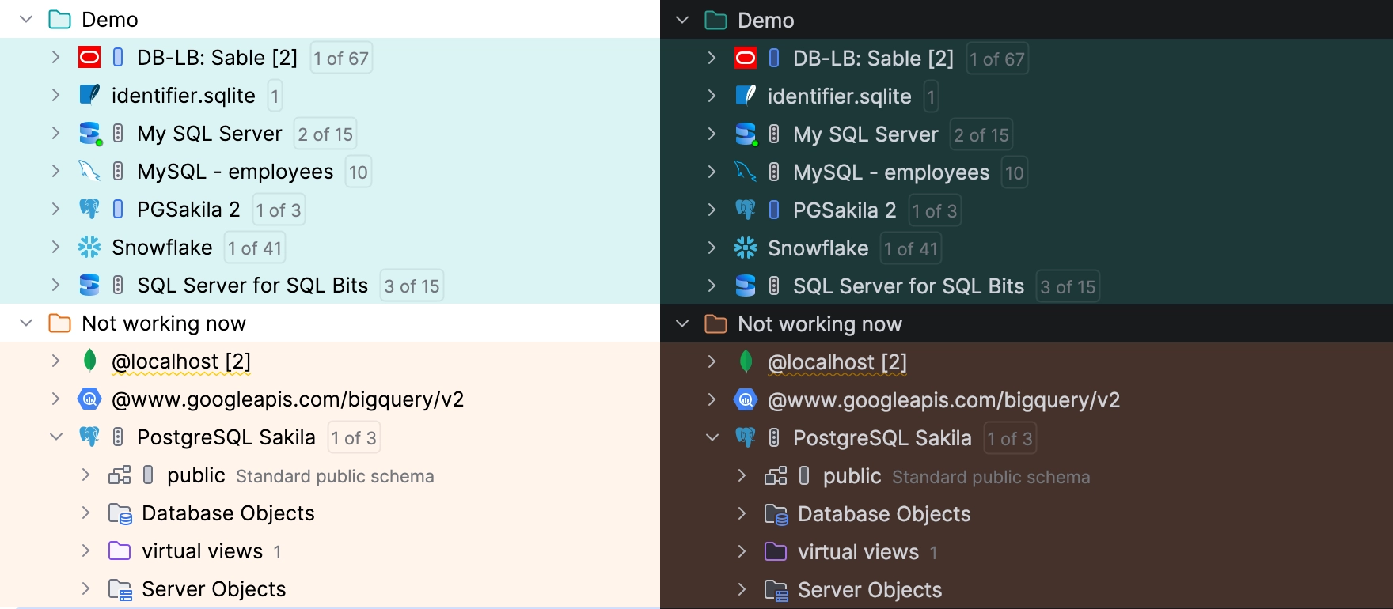Select MySQL - employees in dark panel

891,172
